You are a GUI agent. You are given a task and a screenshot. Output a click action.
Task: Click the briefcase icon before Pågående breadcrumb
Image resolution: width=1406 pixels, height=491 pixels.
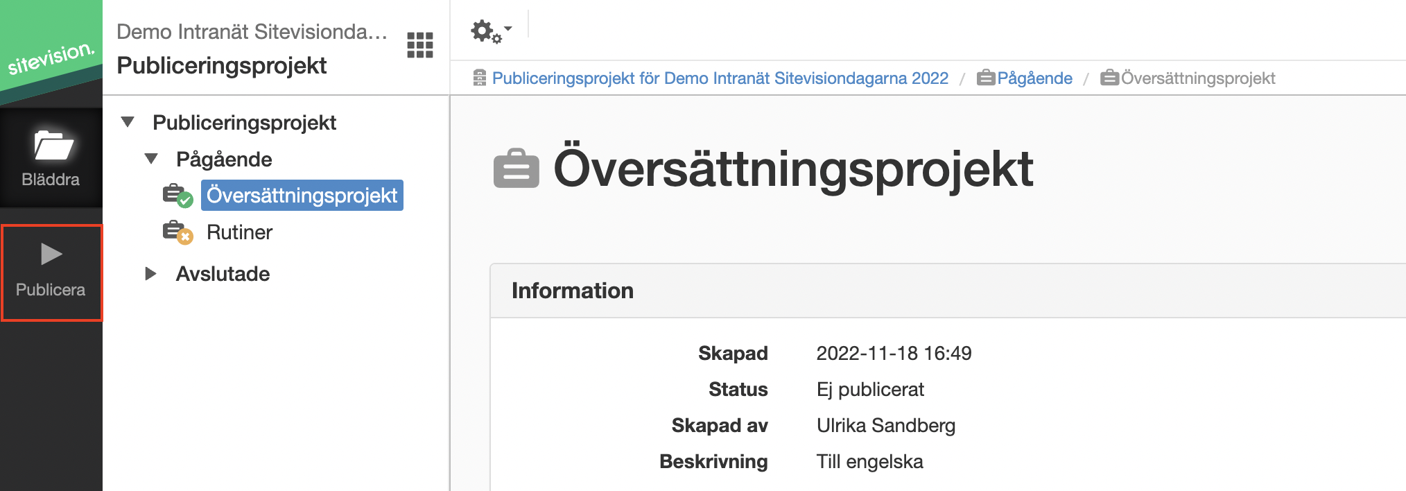click(x=986, y=78)
